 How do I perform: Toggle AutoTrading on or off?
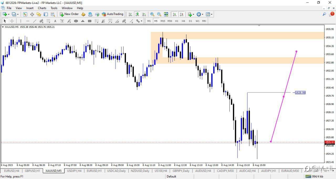tap(113, 14)
